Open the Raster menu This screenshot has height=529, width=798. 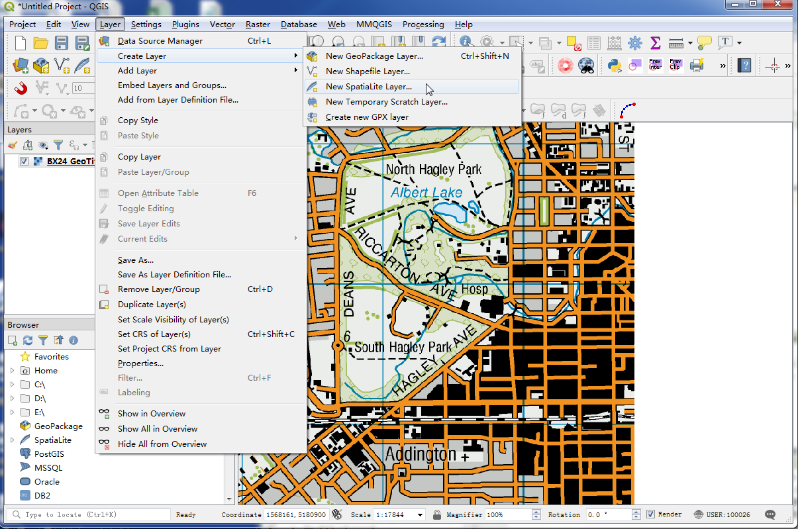point(258,24)
